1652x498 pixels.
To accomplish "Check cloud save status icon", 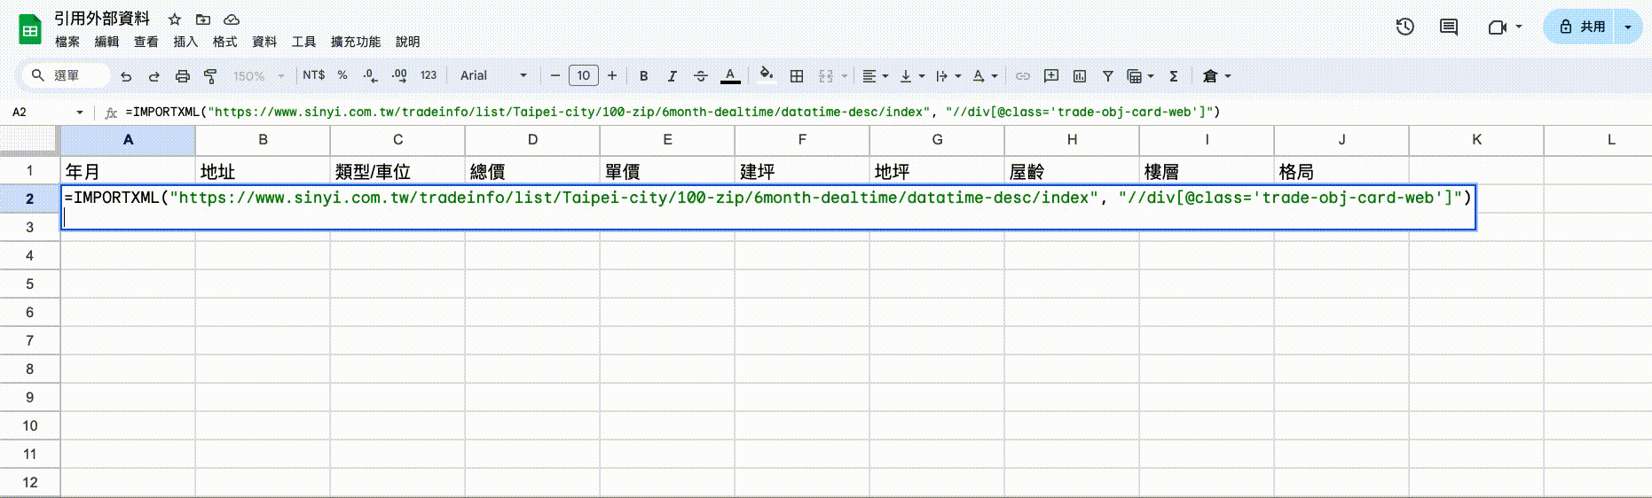I will [232, 19].
